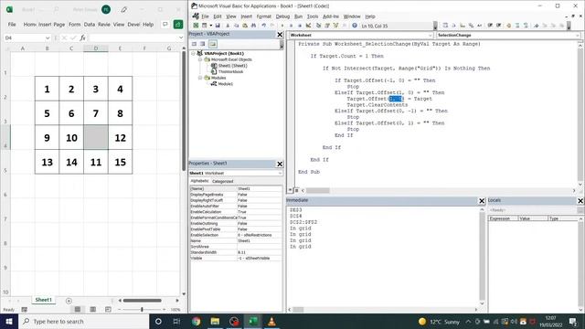Click the Design Mode icon in VBA toolbar

308,26
